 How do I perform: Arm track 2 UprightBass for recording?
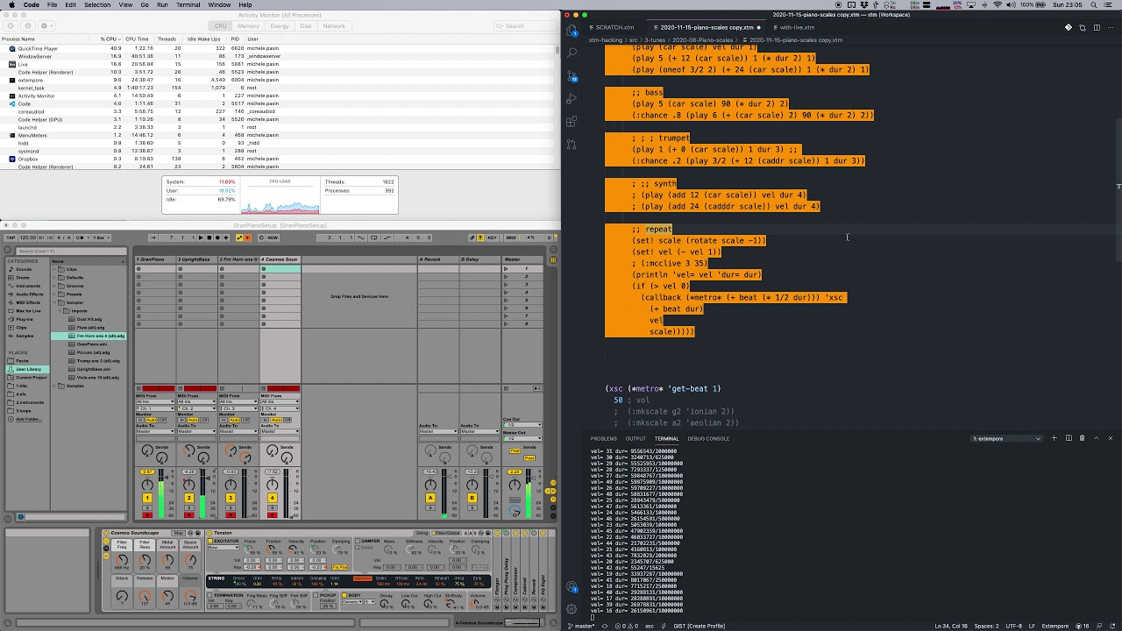pyautogui.click(x=188, y=514)
